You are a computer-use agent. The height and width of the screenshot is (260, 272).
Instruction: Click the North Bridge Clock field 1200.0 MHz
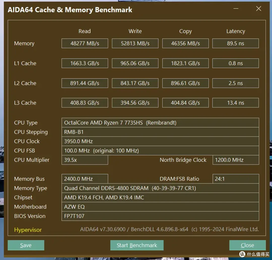(x=236, y=160)
